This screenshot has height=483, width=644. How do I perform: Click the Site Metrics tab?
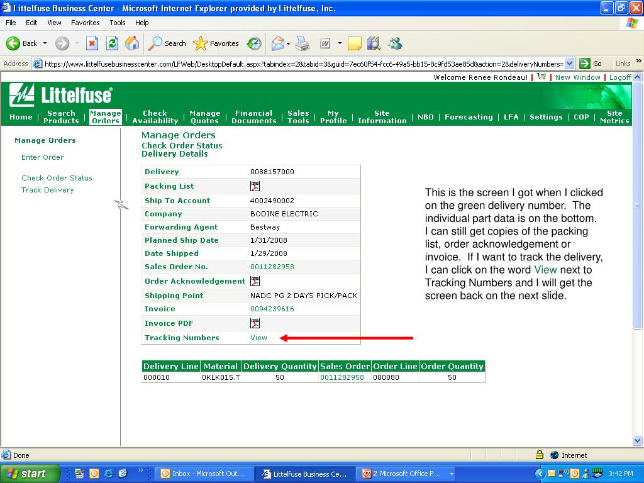[614, 116]
